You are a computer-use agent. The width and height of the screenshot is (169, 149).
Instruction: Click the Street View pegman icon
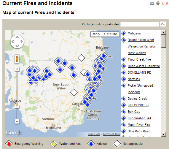[17, 59]
